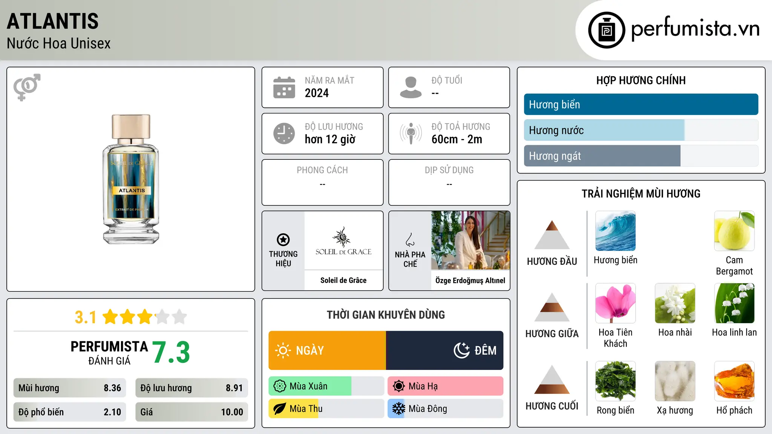Click the Giá 10.00 score
Screen dimensions: 772x434
click(x=191, y=412)
